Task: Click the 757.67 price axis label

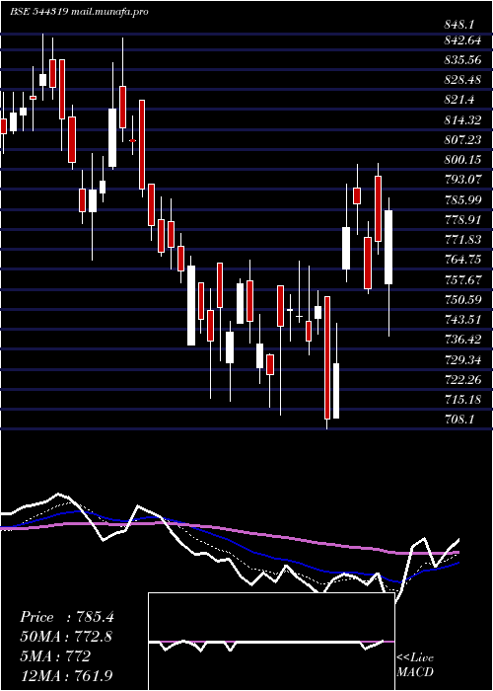Action: coord(461,279)
